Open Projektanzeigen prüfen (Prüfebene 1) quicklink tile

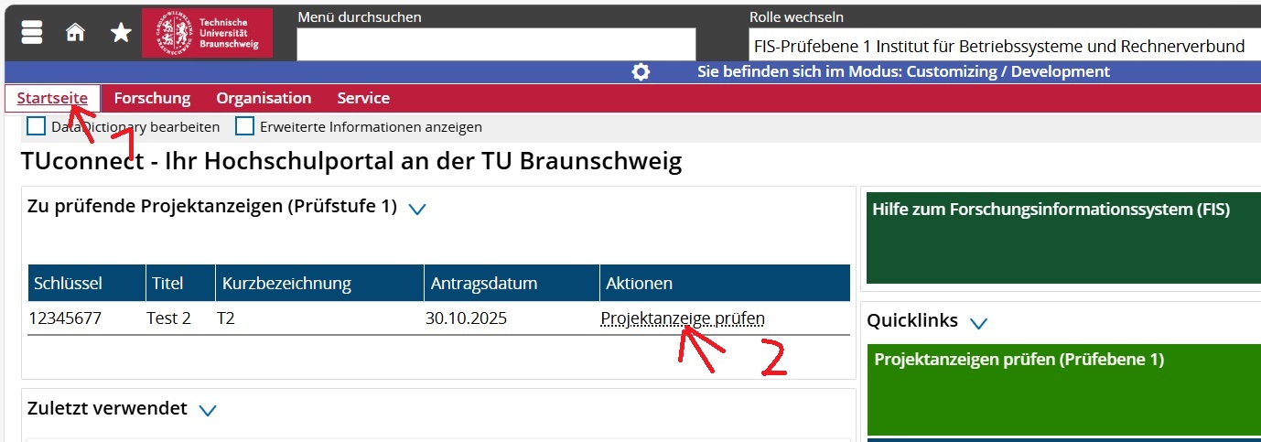coord(1062,388)
